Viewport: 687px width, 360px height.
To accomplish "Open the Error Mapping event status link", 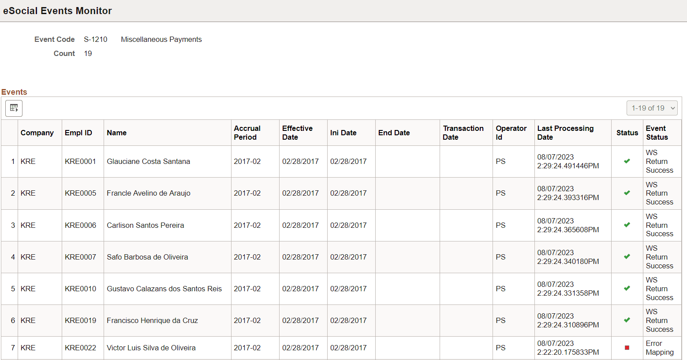I will tap(659, 348).
